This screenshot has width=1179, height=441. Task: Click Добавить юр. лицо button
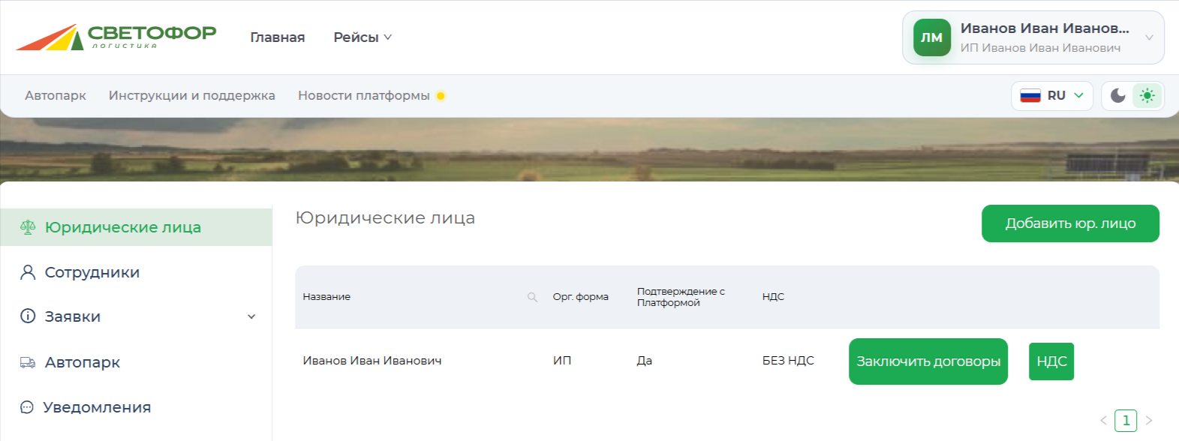click(x=1070, y=223)
